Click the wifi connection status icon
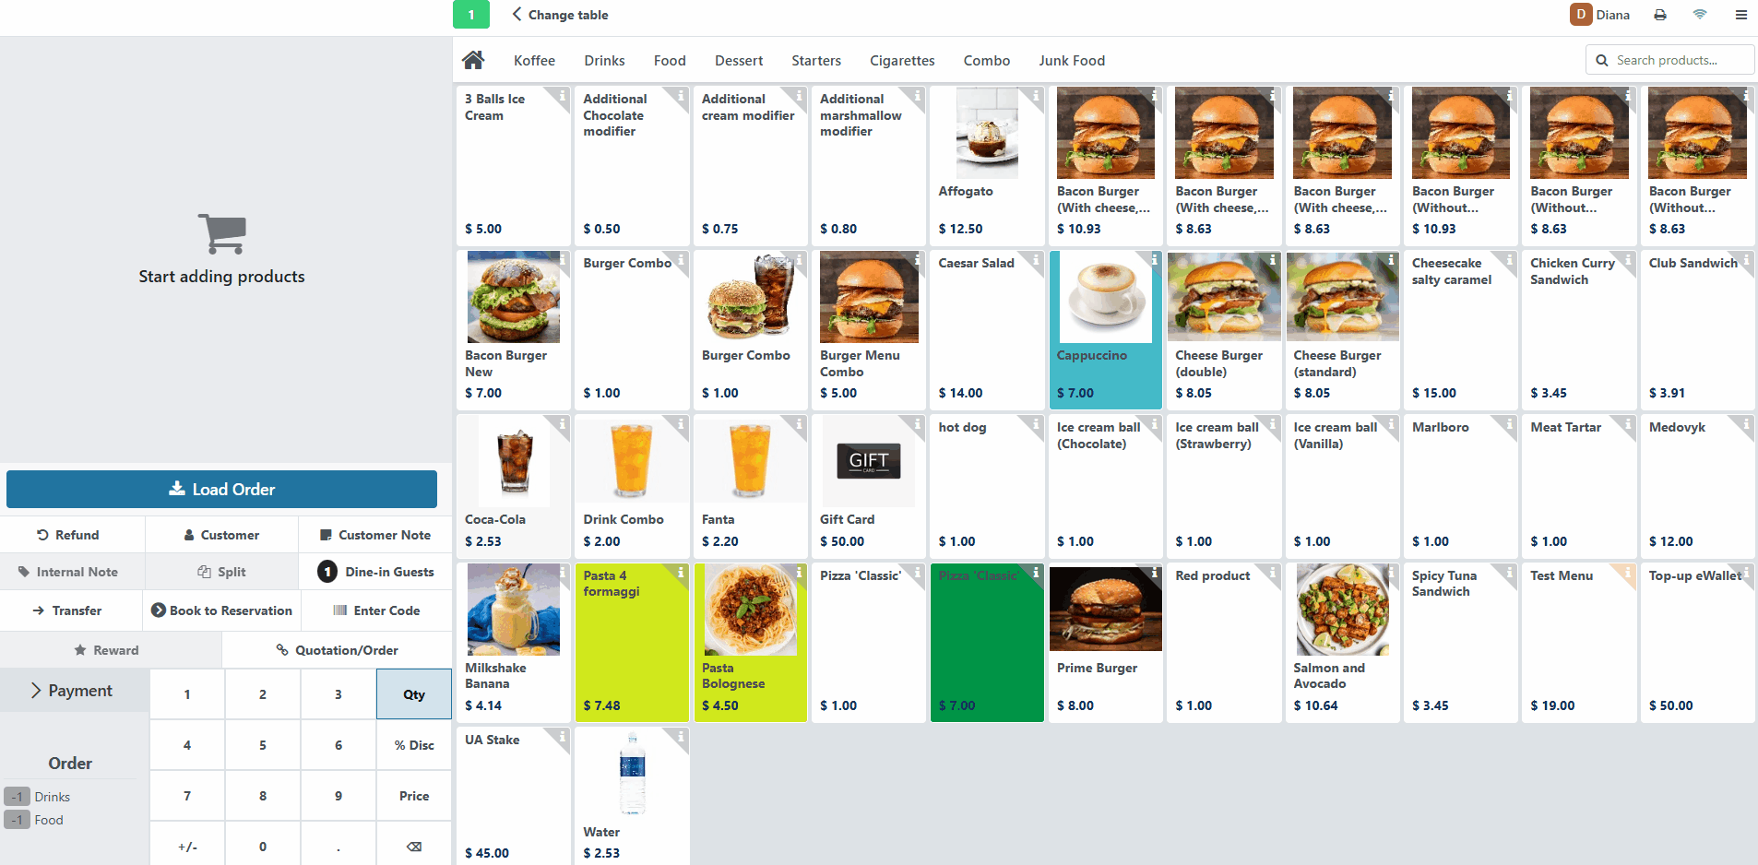This screenshot has height=865, width=1758. point(1700,15)
